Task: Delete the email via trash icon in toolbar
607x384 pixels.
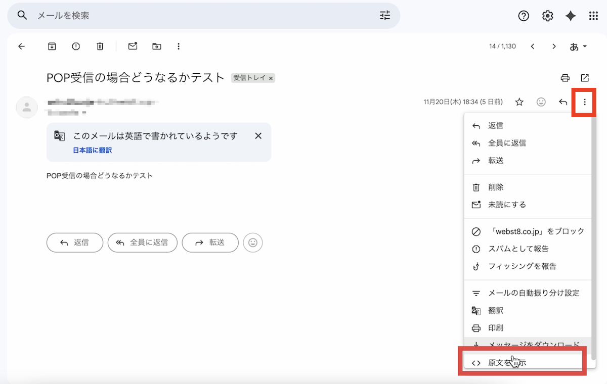Action: pos(100,46)
